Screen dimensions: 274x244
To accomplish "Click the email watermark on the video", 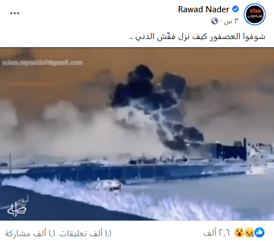I will [42, 63].
